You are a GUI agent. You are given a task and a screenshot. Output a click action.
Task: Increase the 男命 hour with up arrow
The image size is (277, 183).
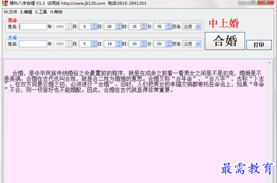coord(144,25)
